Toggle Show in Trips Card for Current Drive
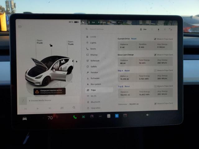Viewport: 199px width, 149px height. click(x=155, y=39)
